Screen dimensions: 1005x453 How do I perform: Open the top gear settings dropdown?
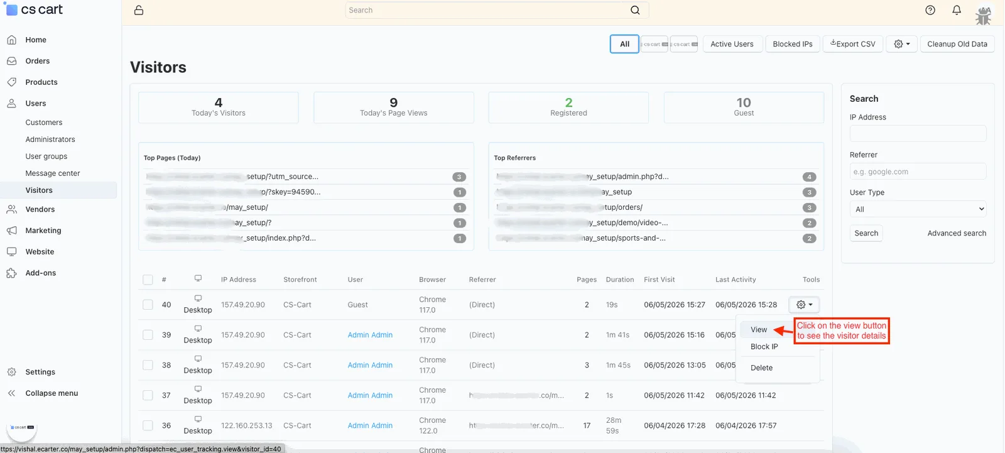point(902,44)
